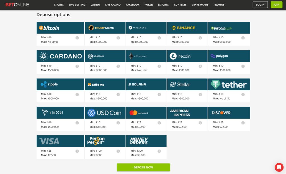Open info icon for Bitcoin deposit
This screenshot has height=174, width=286.
click(77, 38)
